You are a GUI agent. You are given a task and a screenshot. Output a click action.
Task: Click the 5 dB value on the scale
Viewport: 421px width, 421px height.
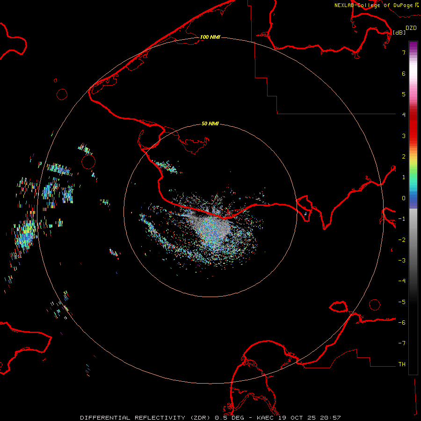coord(404,94)
